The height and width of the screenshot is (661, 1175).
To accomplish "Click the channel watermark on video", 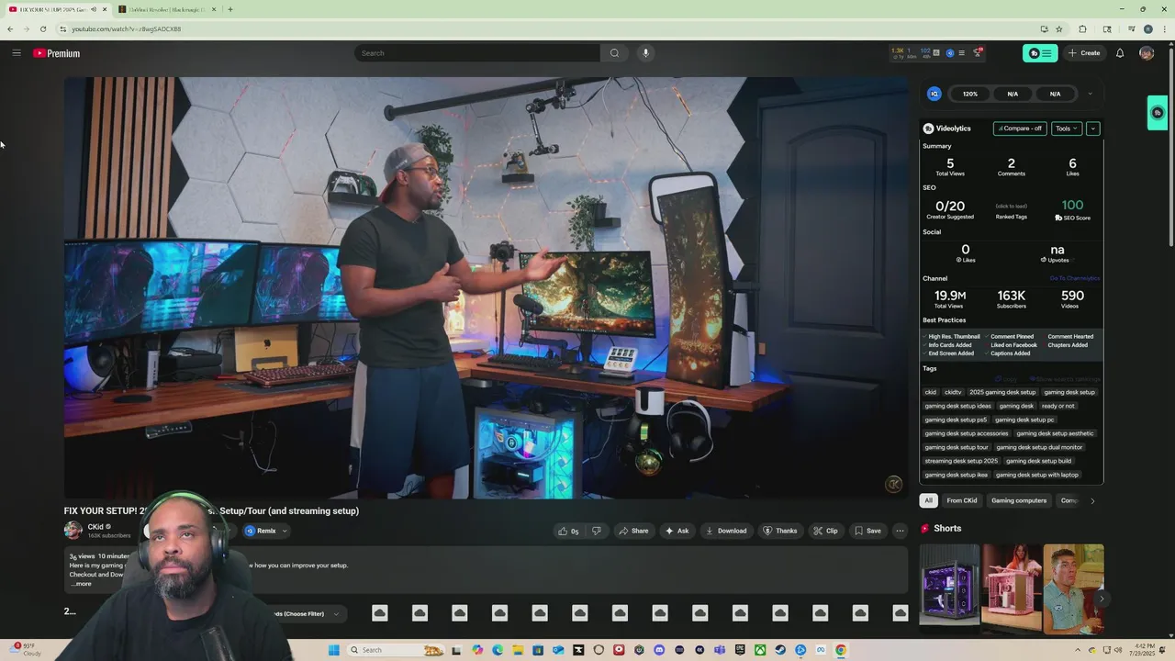I will pyautogui.click(x=893, y=484).
